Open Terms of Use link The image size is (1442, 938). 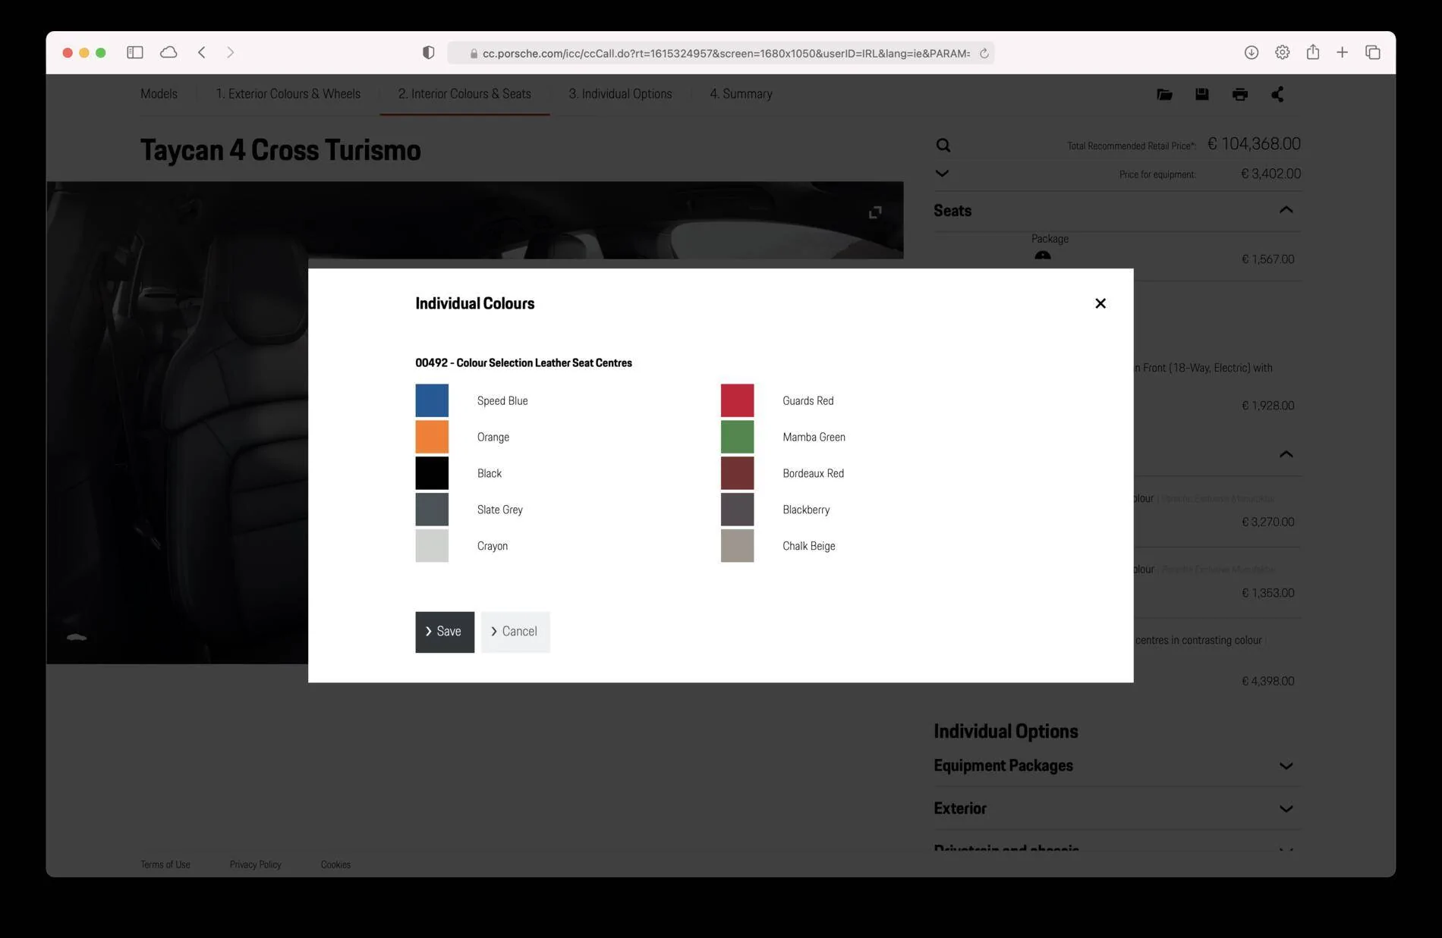165,864
